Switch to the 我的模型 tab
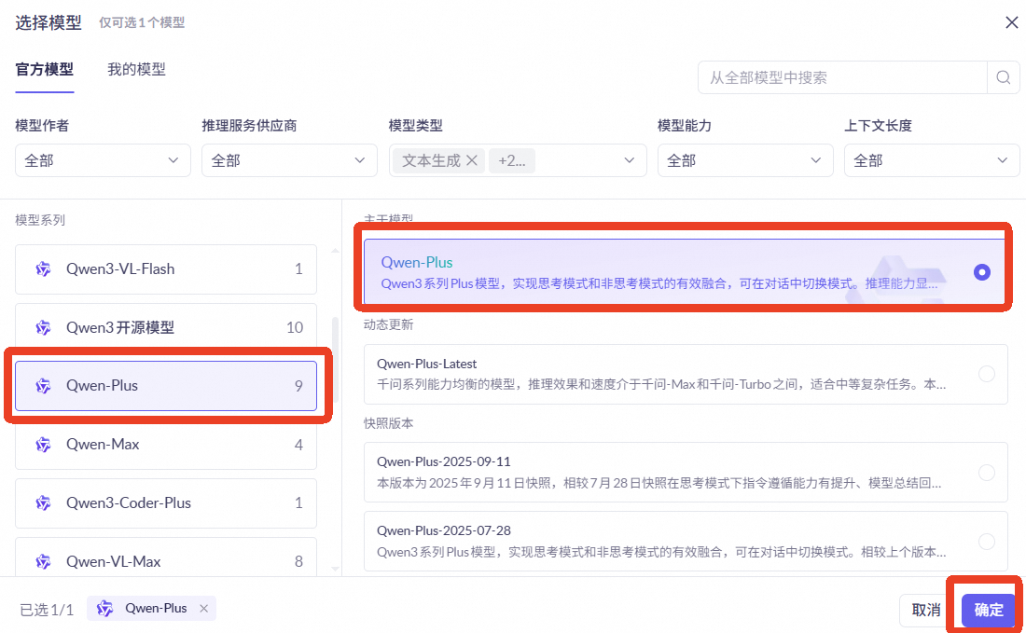Image resolution: width=1026 pixels, height=633 pixels. pyautogui.click(x=136, y=69)
